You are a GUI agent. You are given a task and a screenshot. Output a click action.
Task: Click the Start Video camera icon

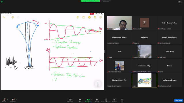(13, 100)
